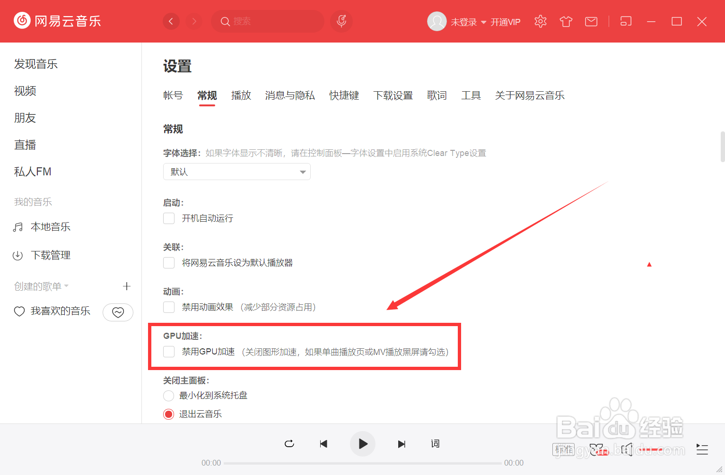Image resolution: width=725 pixels, height=475 pixels.
Task: Open 私人FM in the sidebar
Action: click(33, 172)
